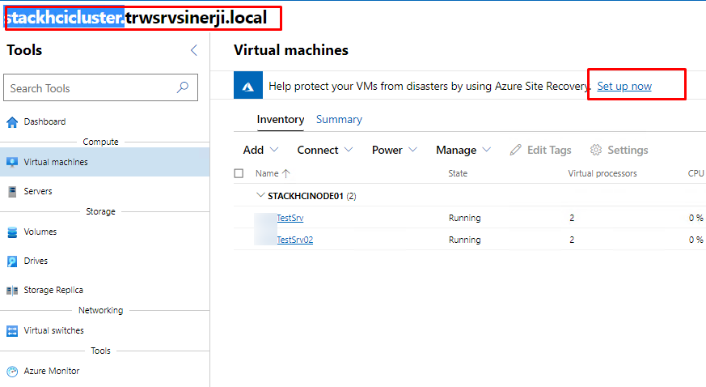Open Drives from the Tools list
706x387 pixels.
[x=36, y=261]
